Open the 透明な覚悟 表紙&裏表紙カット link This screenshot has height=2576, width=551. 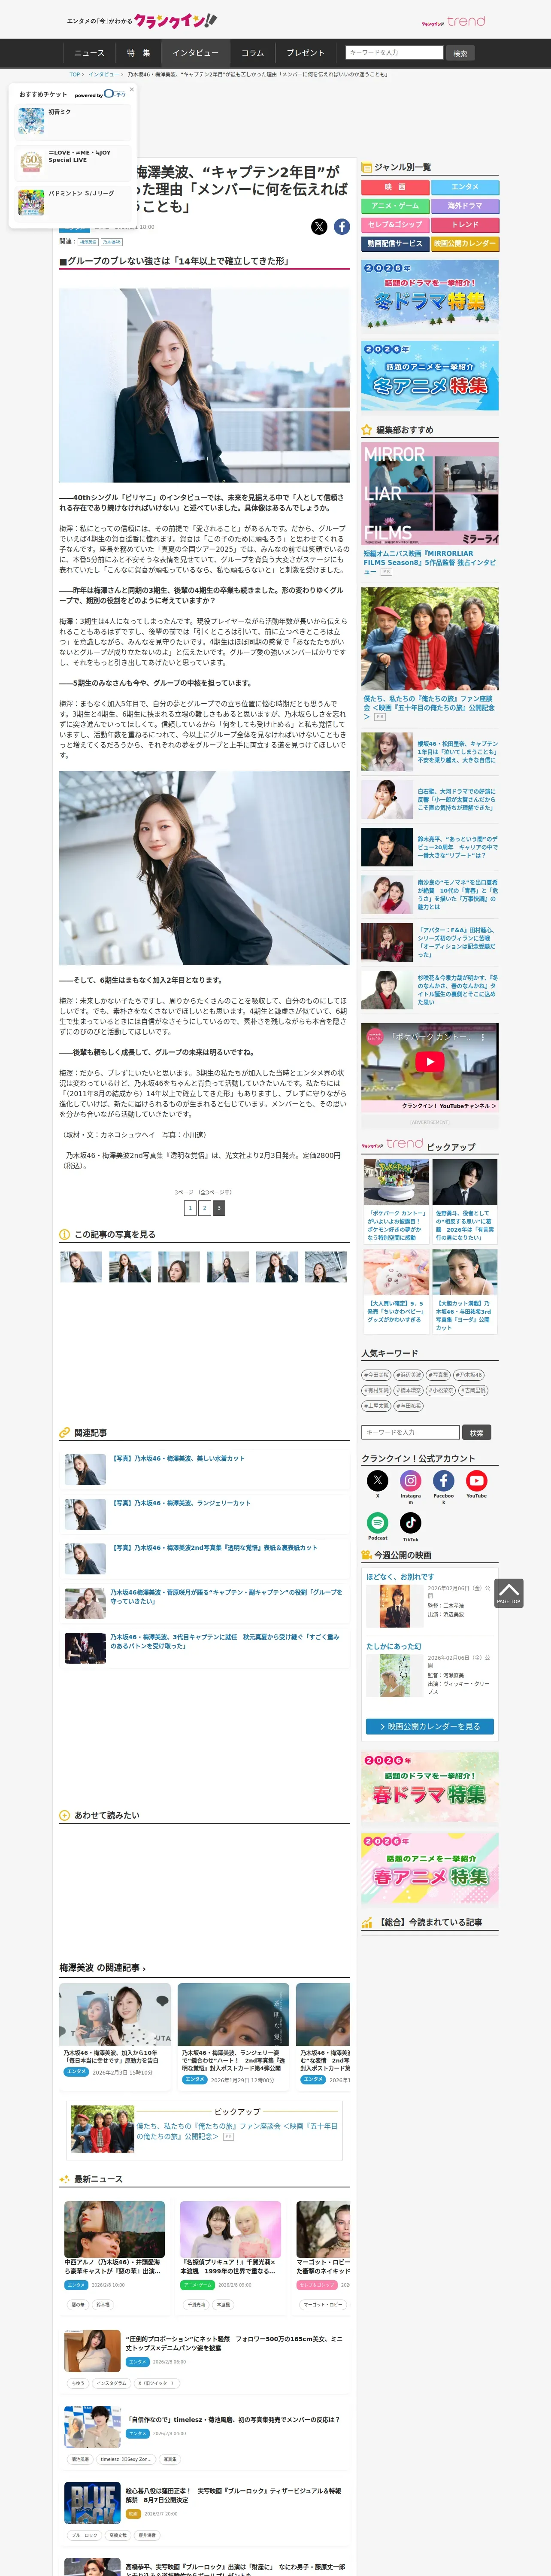pos(215,1548)
